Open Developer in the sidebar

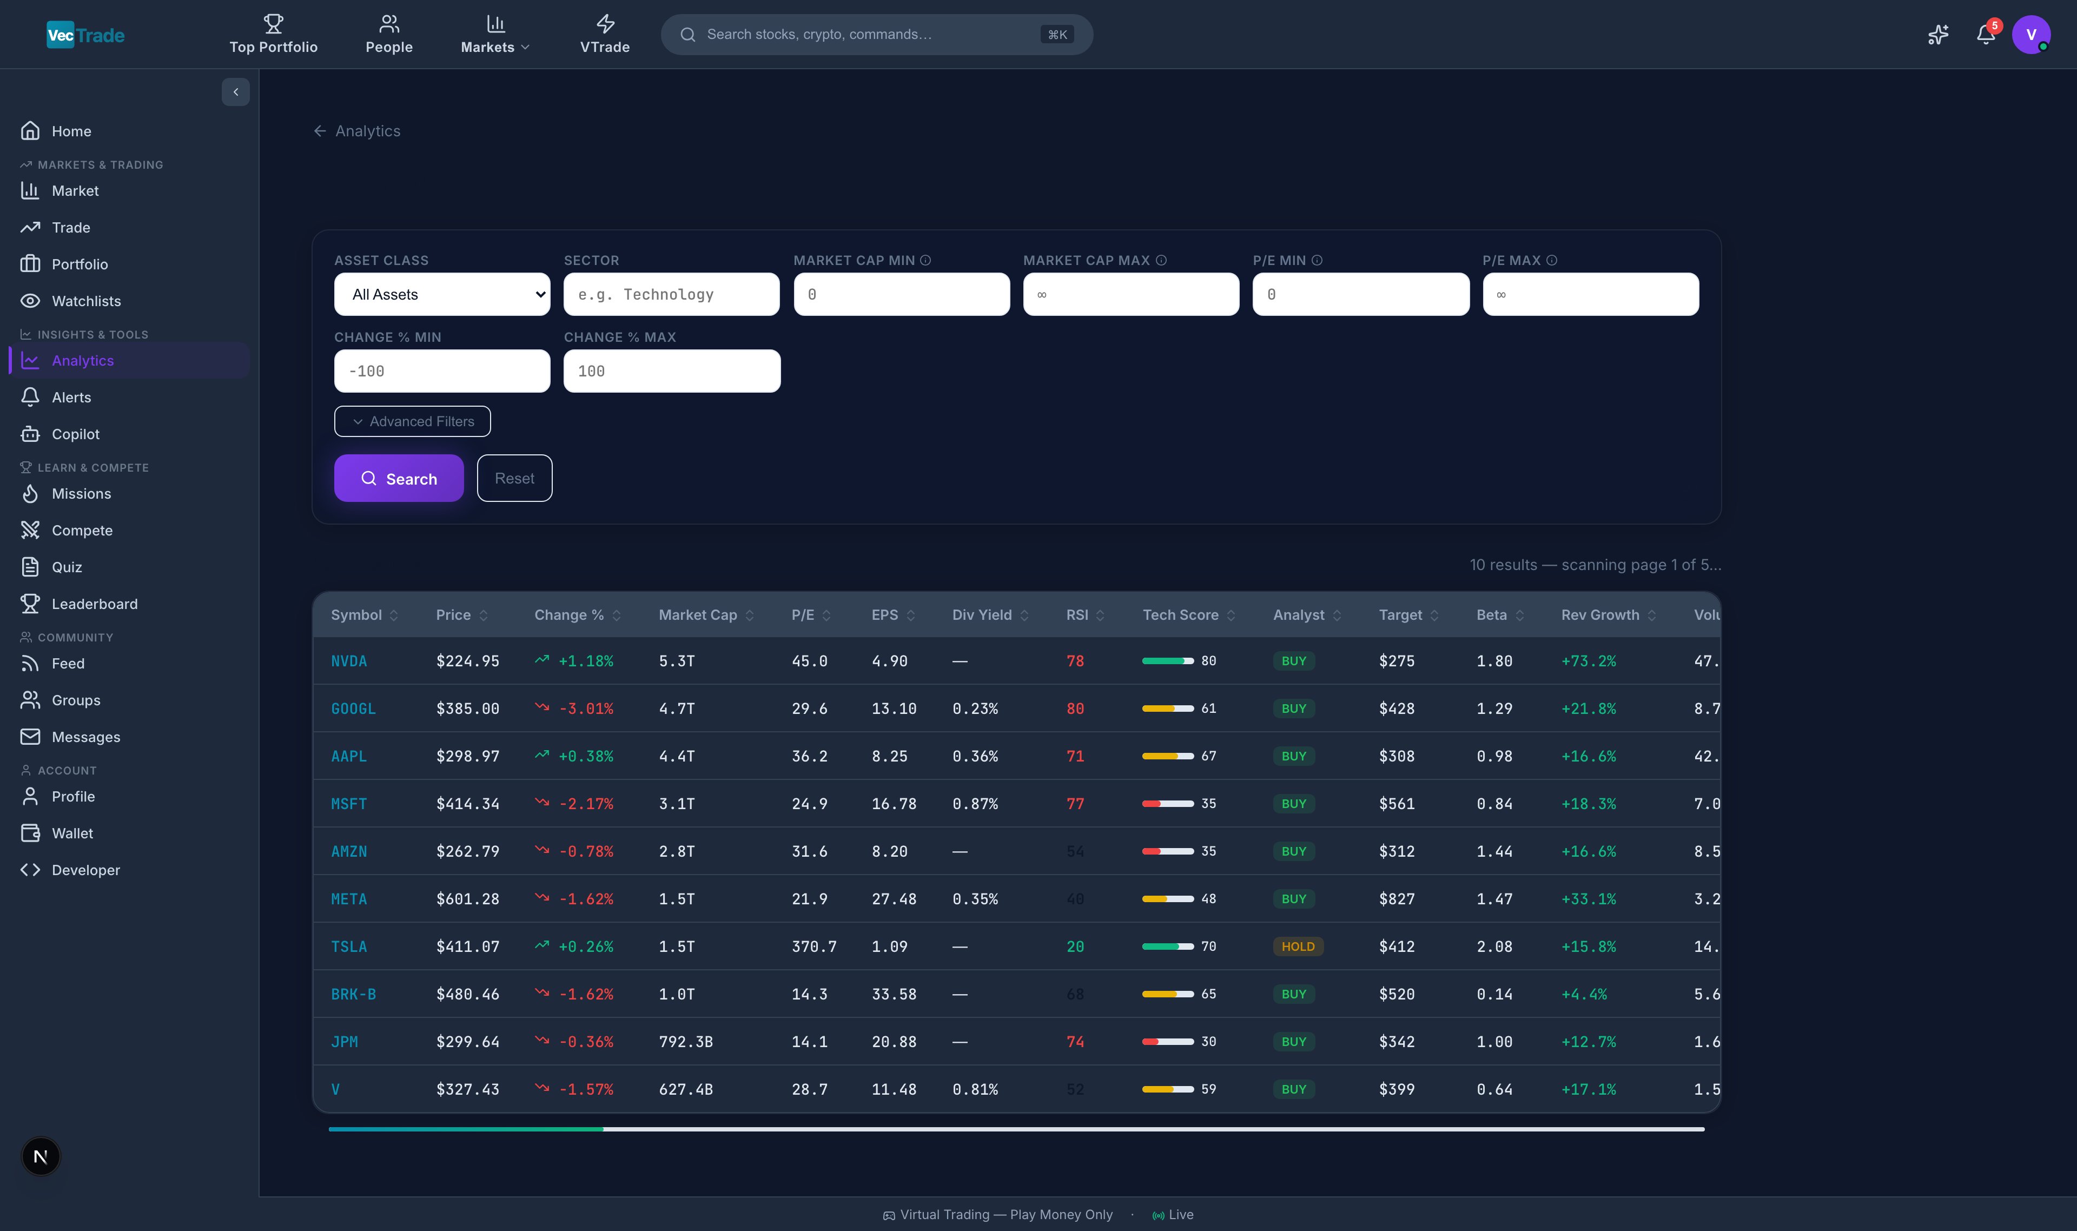click(x=129, y=869)
